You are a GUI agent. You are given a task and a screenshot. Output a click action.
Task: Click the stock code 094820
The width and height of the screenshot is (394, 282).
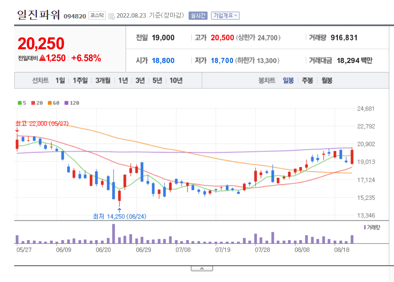(75, 16)
